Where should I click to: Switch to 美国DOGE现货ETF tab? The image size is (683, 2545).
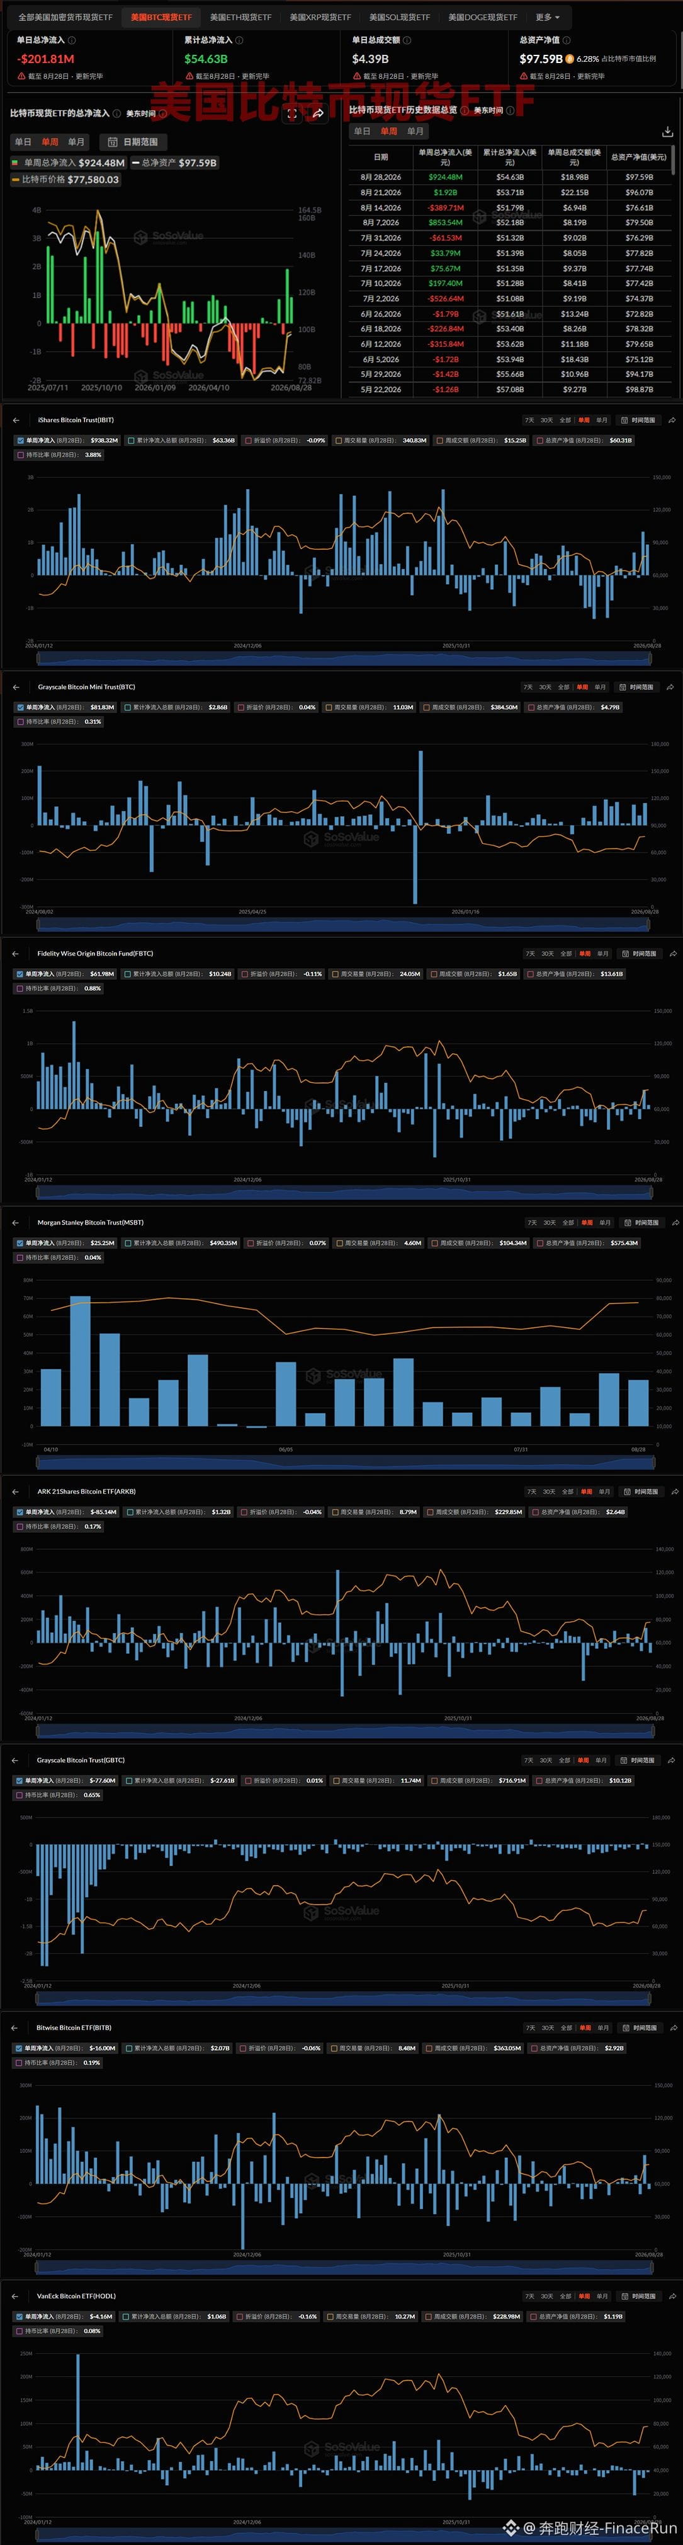(483, 17)
